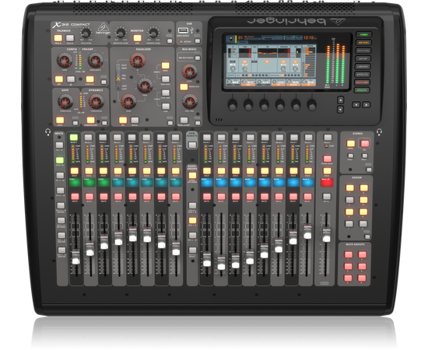The image size is (428, 350).
Task: Select the Group DCA 1-8 layer button
Action: [x=192, y=205]
